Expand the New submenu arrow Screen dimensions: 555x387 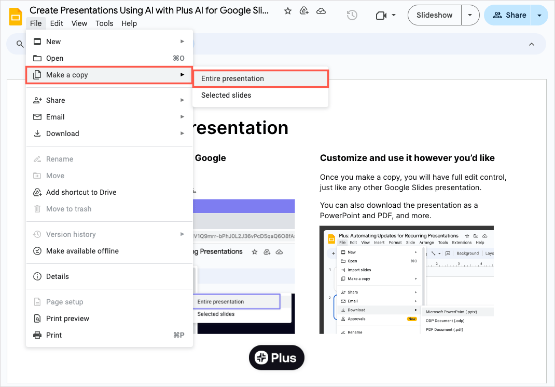(x=182, y=42)
